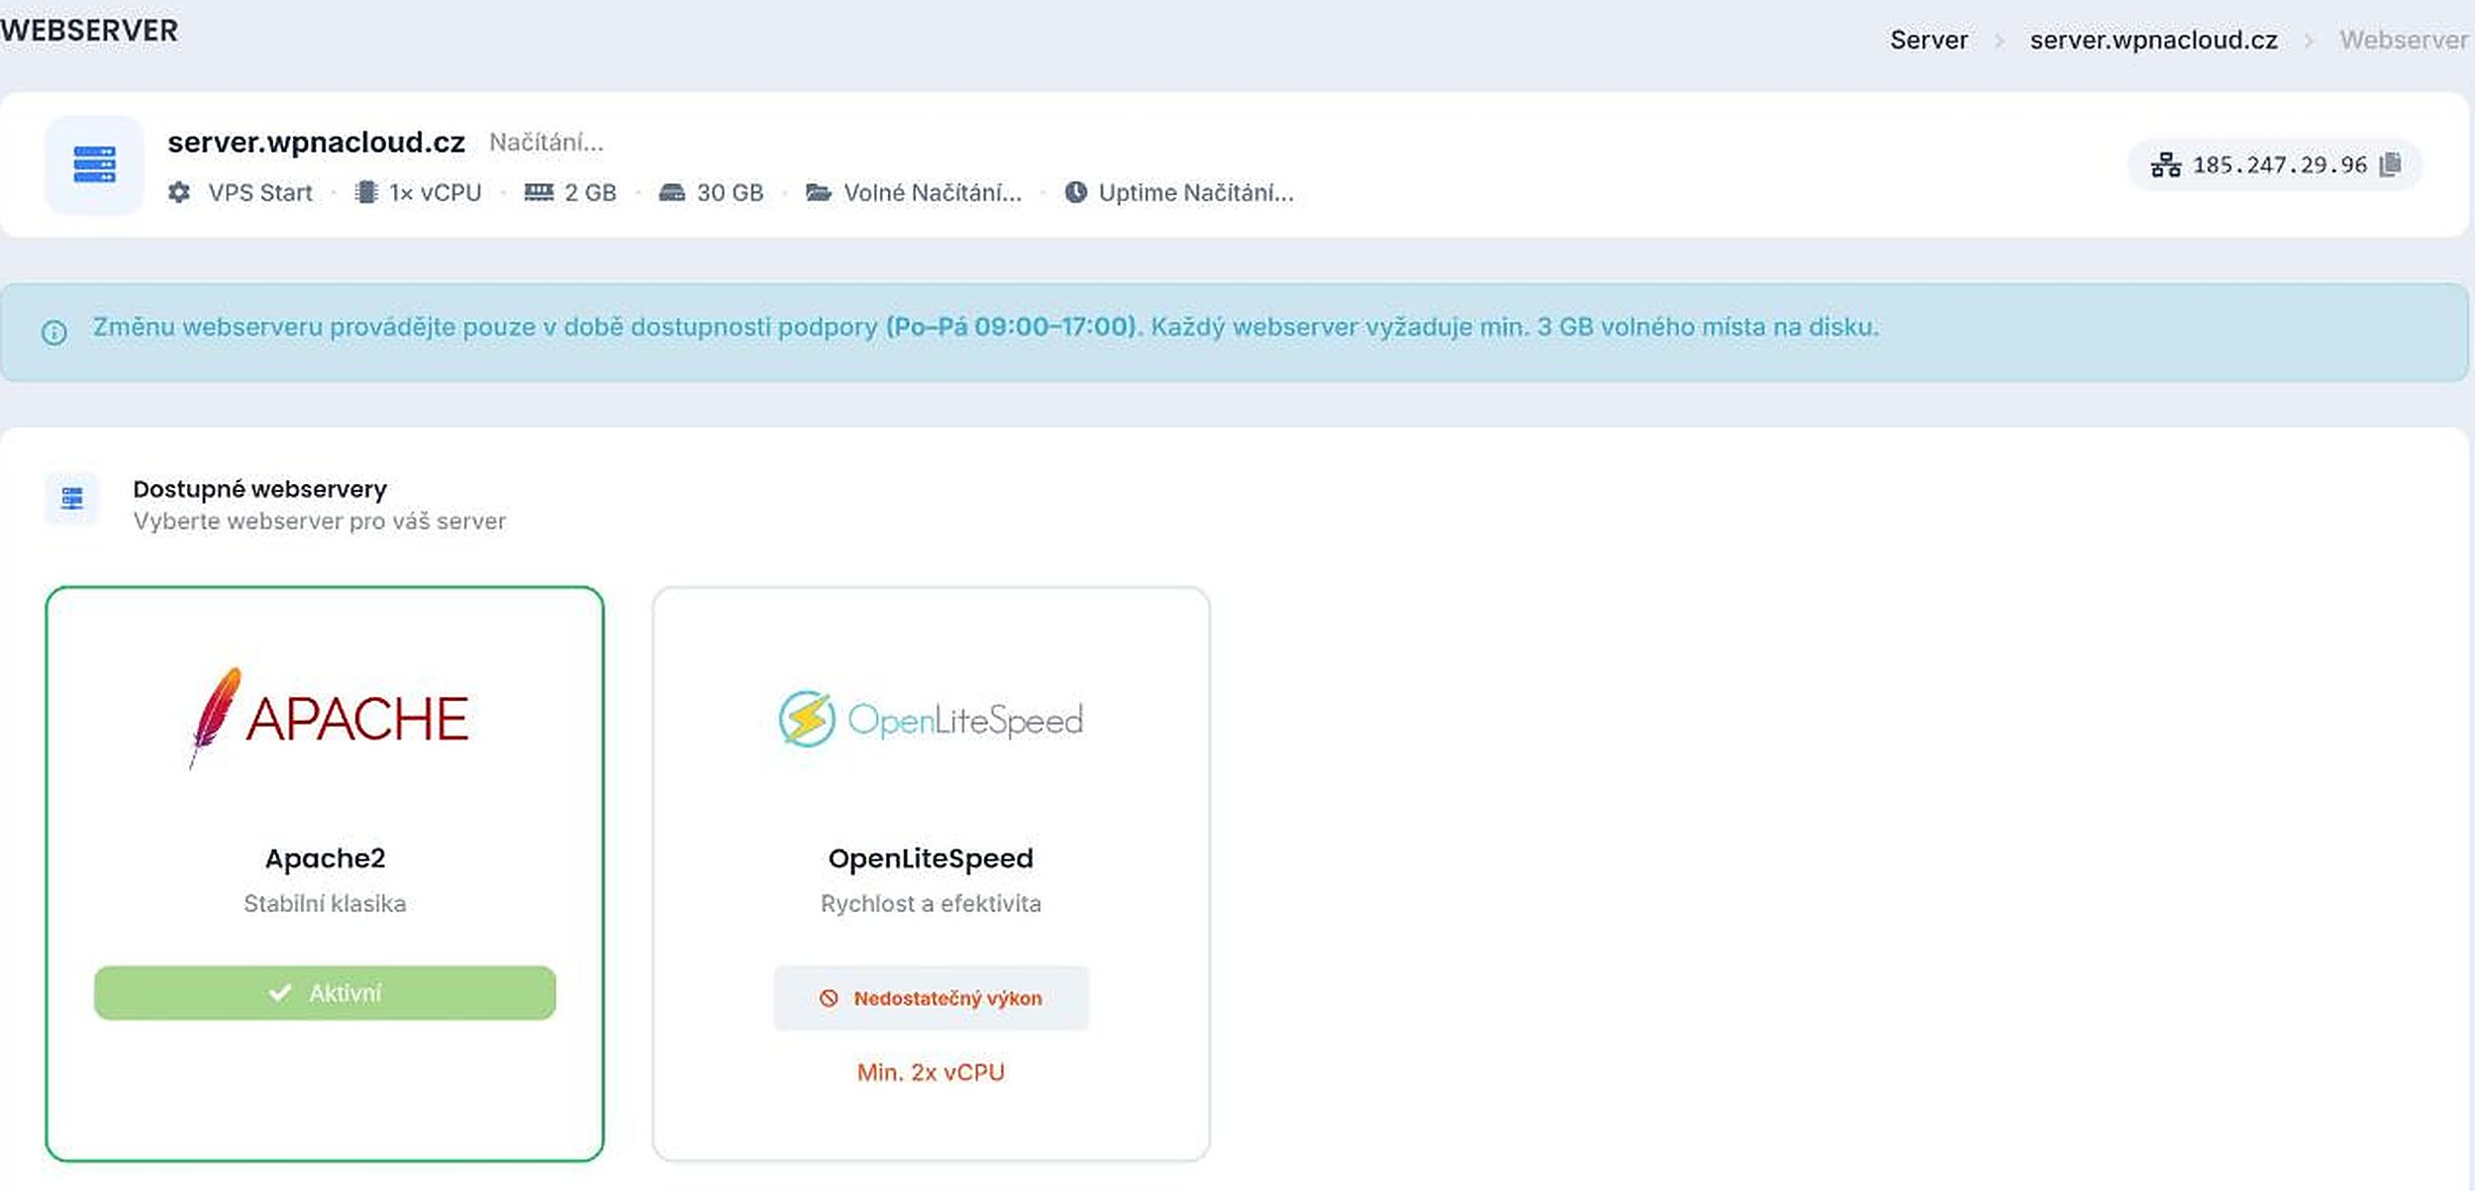Click the prohibited icon beside Nedostatečný výkon
2475x1191 pixels.
[829, 998]
